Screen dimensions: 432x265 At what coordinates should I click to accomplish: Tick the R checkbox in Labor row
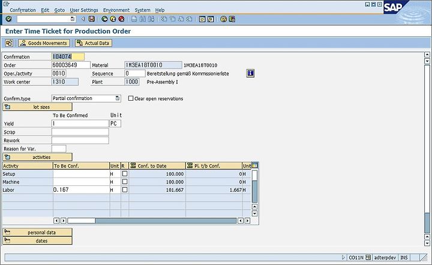[125, 189]
